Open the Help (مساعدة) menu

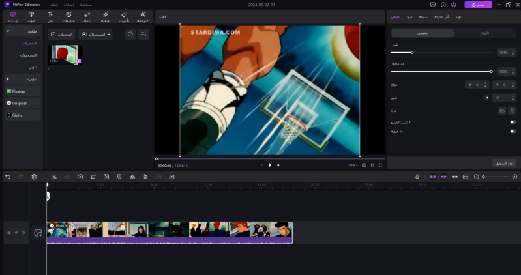pos(85,5)
